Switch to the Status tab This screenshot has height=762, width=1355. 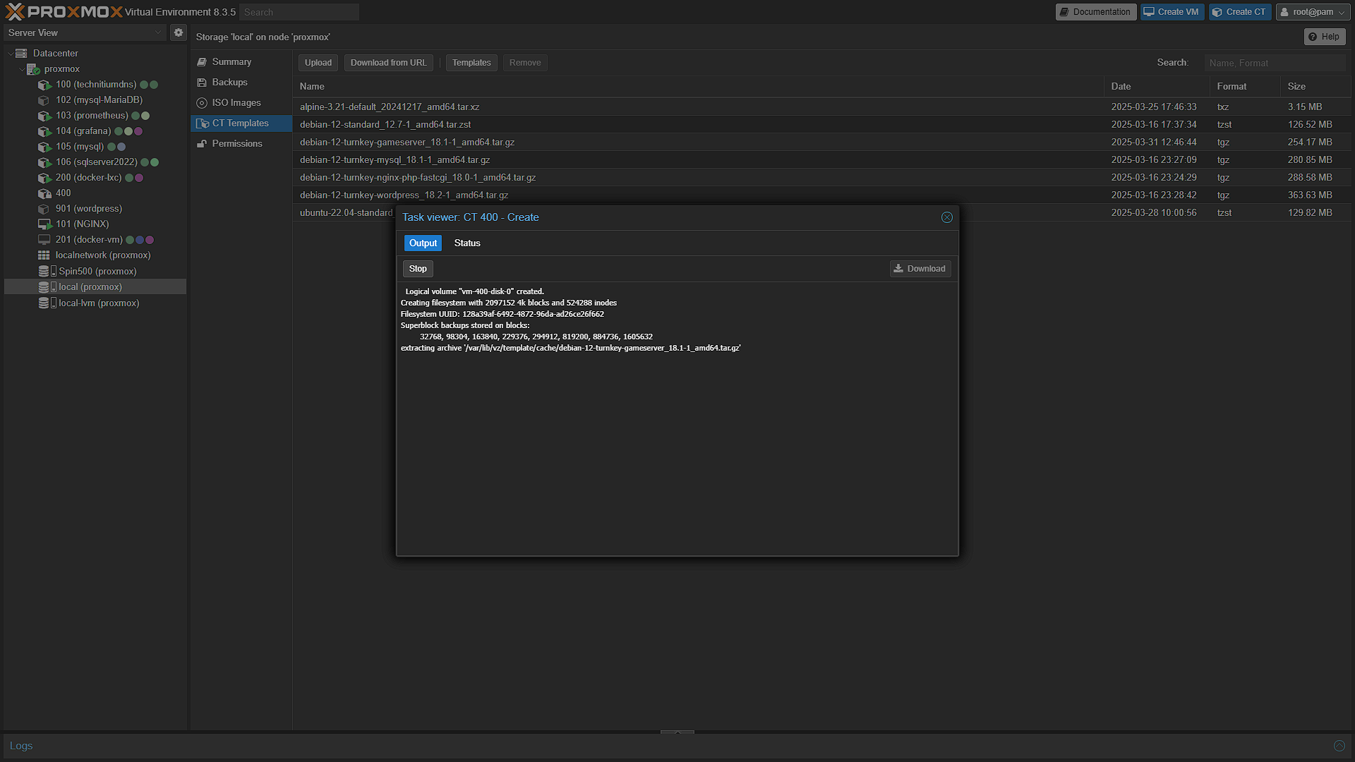click(467, 243)
